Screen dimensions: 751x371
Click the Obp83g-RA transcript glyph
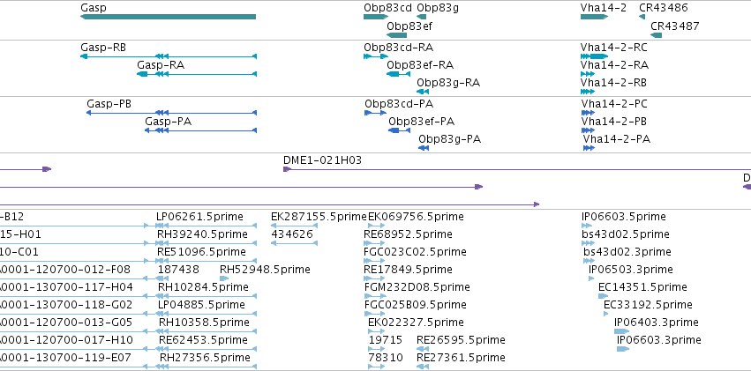pos(423,92)
